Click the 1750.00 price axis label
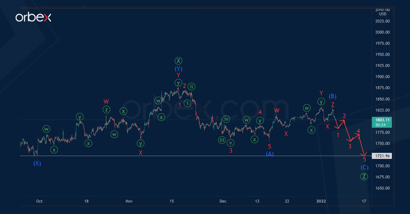 coord(383,144)
